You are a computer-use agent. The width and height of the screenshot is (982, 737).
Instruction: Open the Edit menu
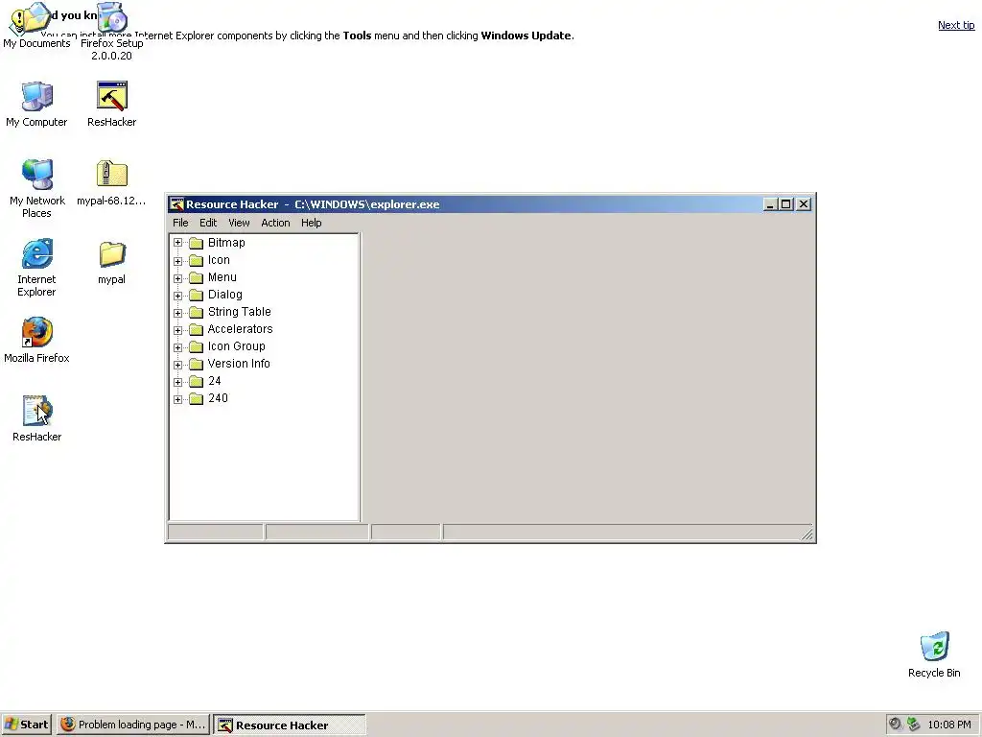[208, 223]
